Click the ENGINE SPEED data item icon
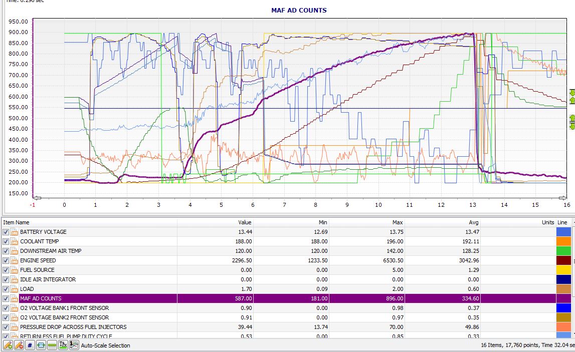The image size is (575, 352). tap(15, 260)
